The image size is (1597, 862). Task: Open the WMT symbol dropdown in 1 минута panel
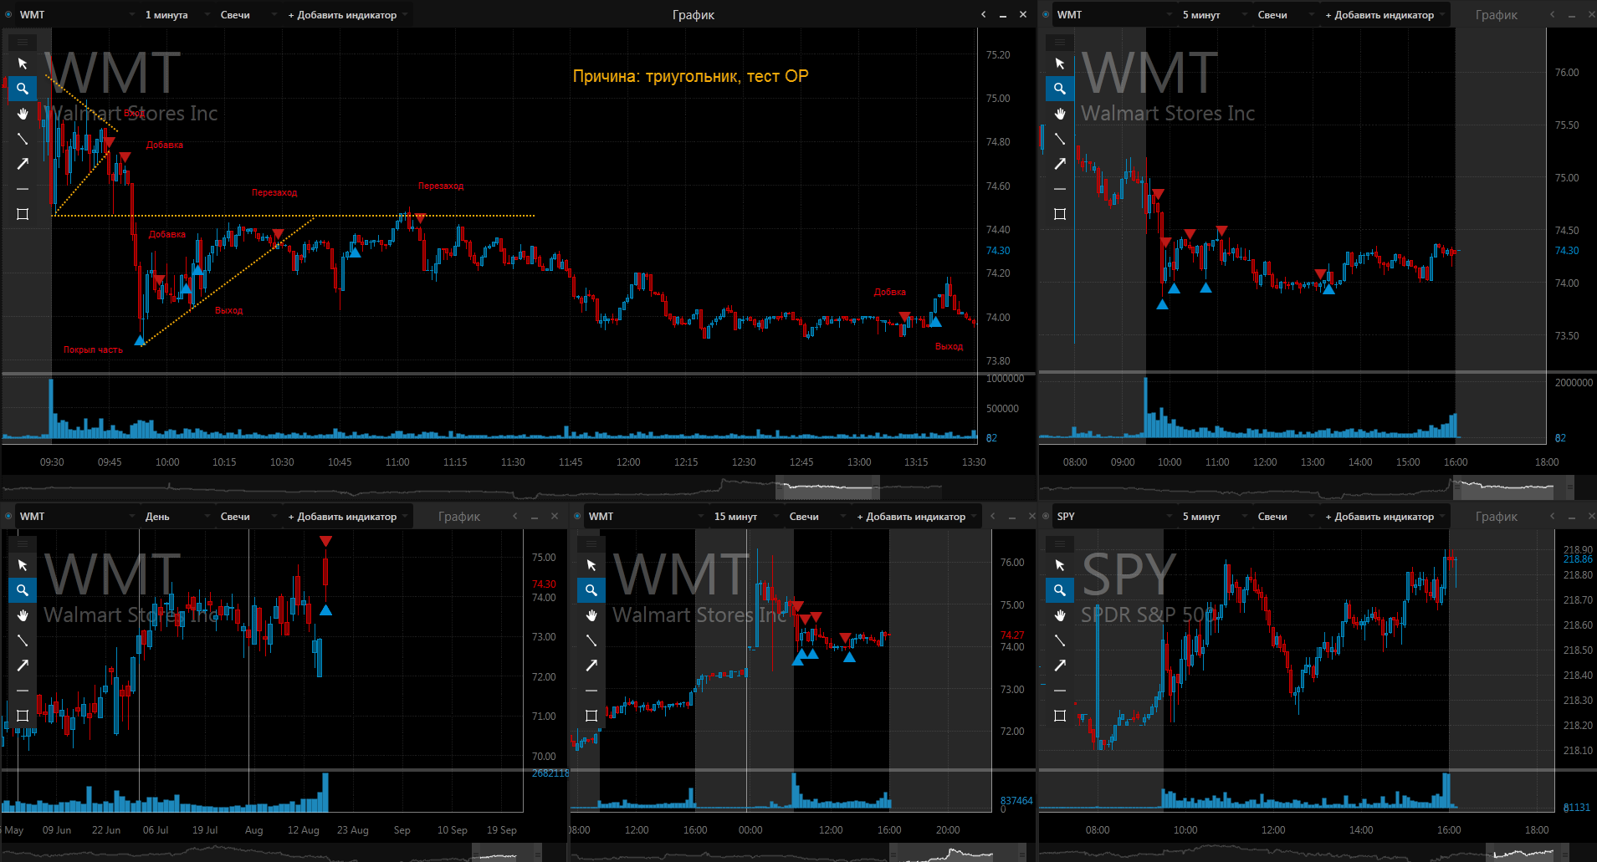coord(77,14)
